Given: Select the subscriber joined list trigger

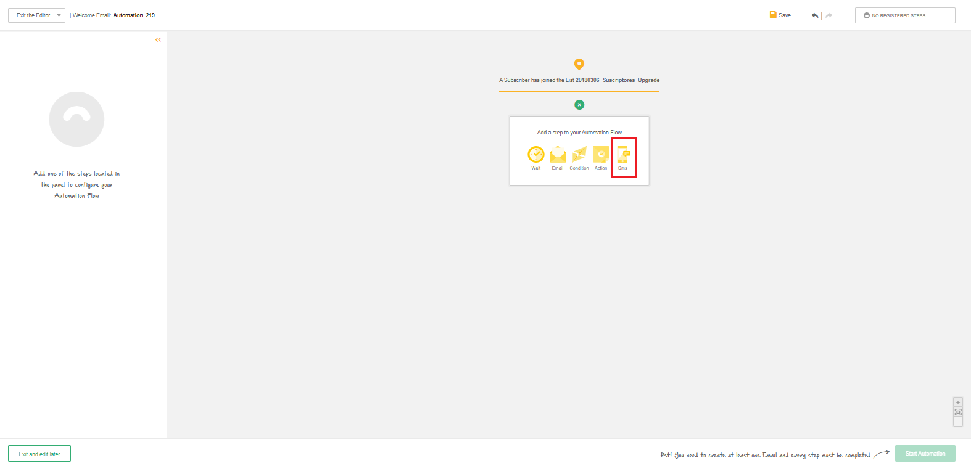Looking at the screenshot, I should (x=579, y=80).
